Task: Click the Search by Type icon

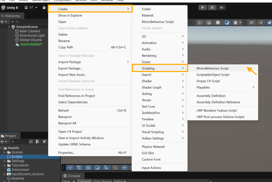Action: [x=37, y=142]
